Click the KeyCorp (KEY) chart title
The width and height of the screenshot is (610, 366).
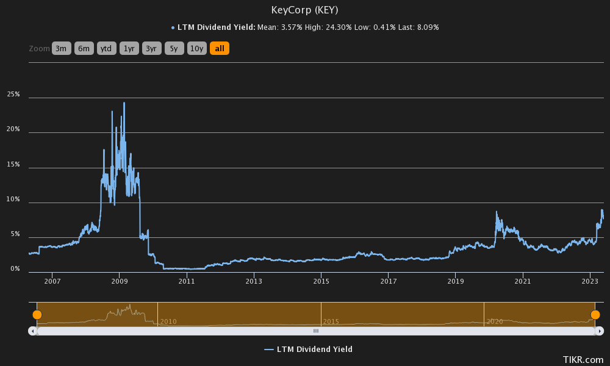click(305, 10)
